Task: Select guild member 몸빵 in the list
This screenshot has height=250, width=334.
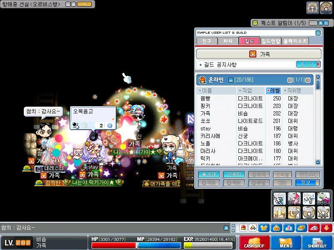Action: point(255,98)
